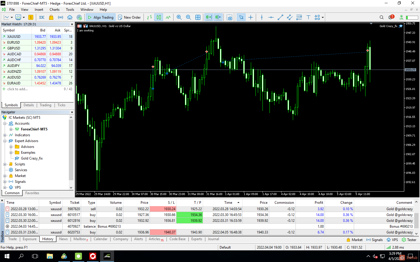Open the Signals broadcast icon in toolbar
The height and width of the screenshot is (262, 420).
tap(60, 17)
